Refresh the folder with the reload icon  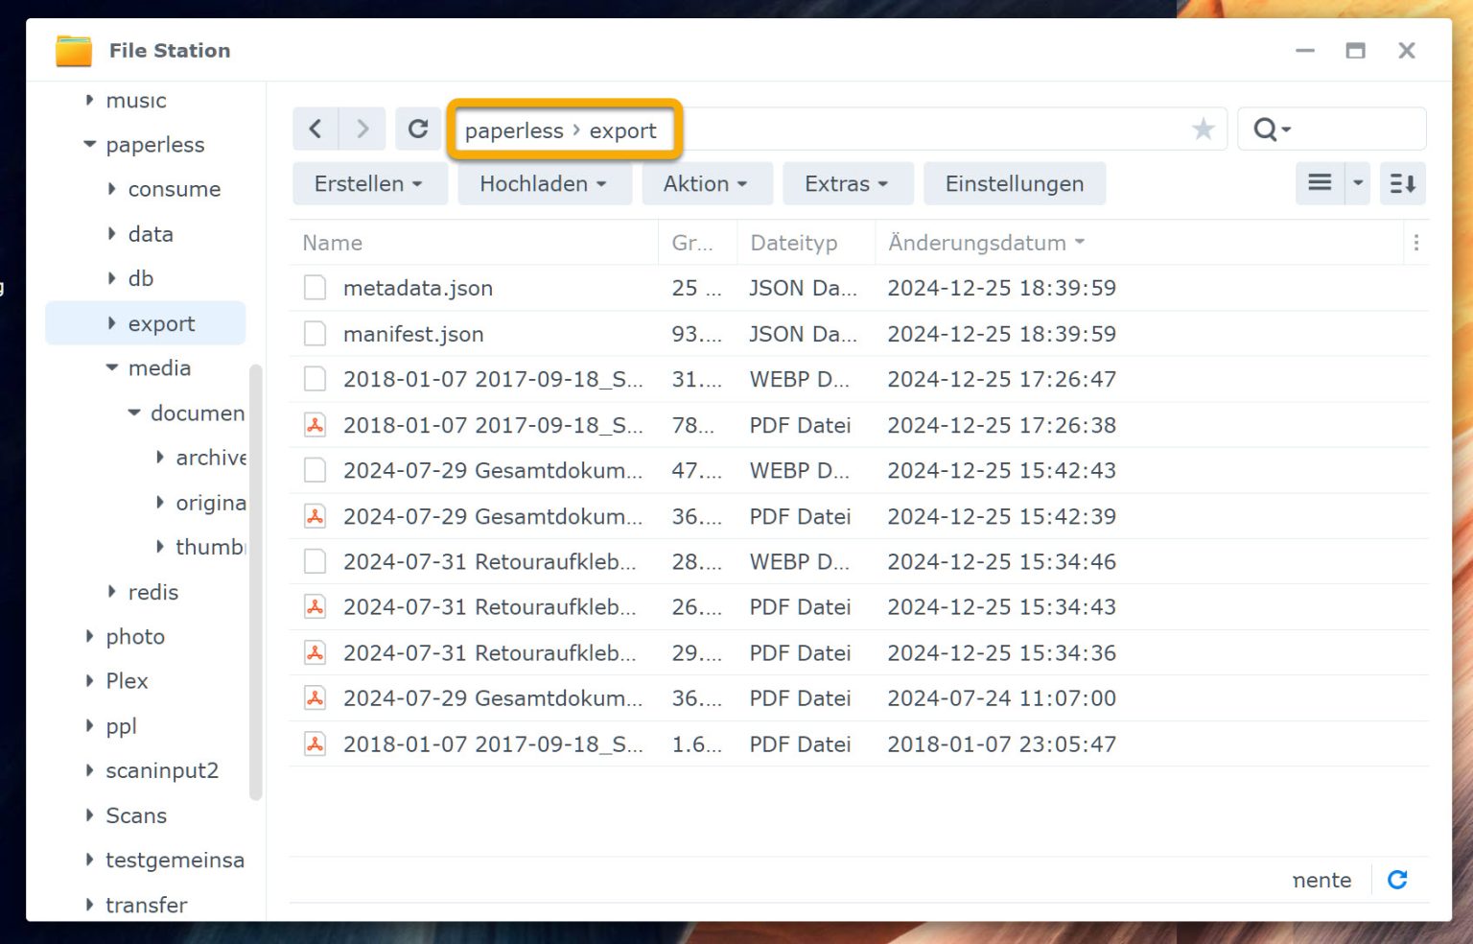pyautogui.click(x=418, y=128)
